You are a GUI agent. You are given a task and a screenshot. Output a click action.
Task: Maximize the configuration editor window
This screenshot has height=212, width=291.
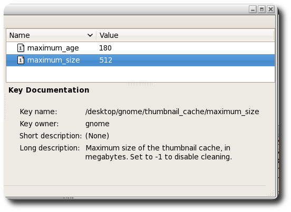point(261,9)
